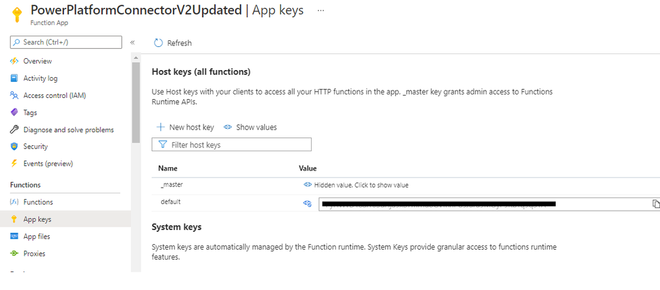Click the Overview sidebar icon
This screenshot has height=290, width=660.
click(15, 61)
